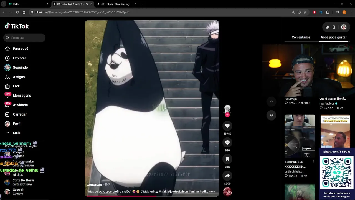Viewport: 355px width, 200px height.
Task: Mute the Maki Edit tab audio
Action: tap(87, 4)
